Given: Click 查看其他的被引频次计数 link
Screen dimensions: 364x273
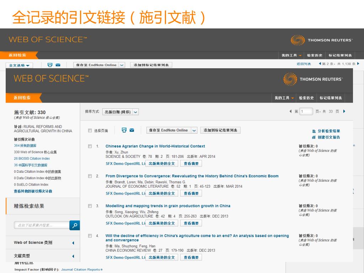Looking at the screenshot, I should (x=33, y=191).
